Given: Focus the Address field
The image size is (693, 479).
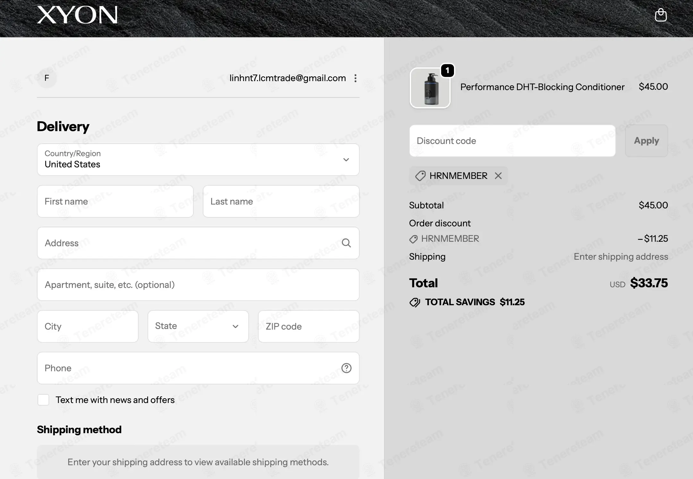Looking at the screenshot, I should click(198, 243).
